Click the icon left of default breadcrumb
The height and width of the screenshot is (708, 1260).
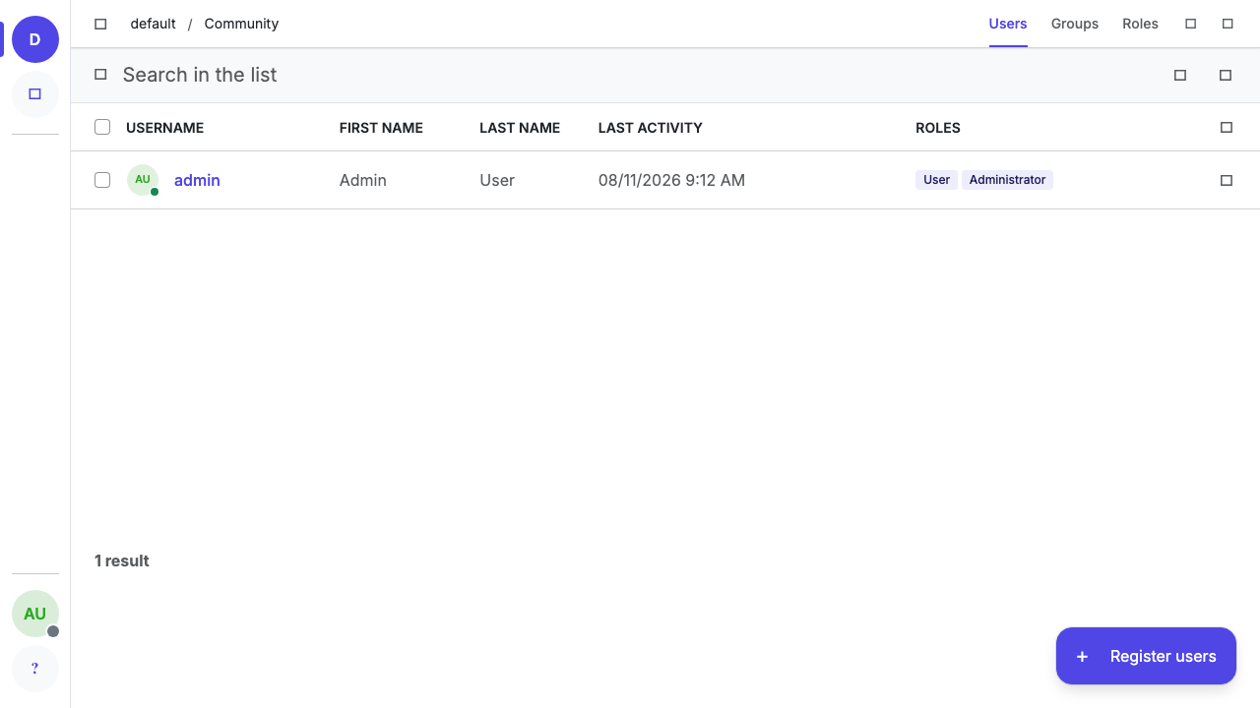click(x=100, y=24)
